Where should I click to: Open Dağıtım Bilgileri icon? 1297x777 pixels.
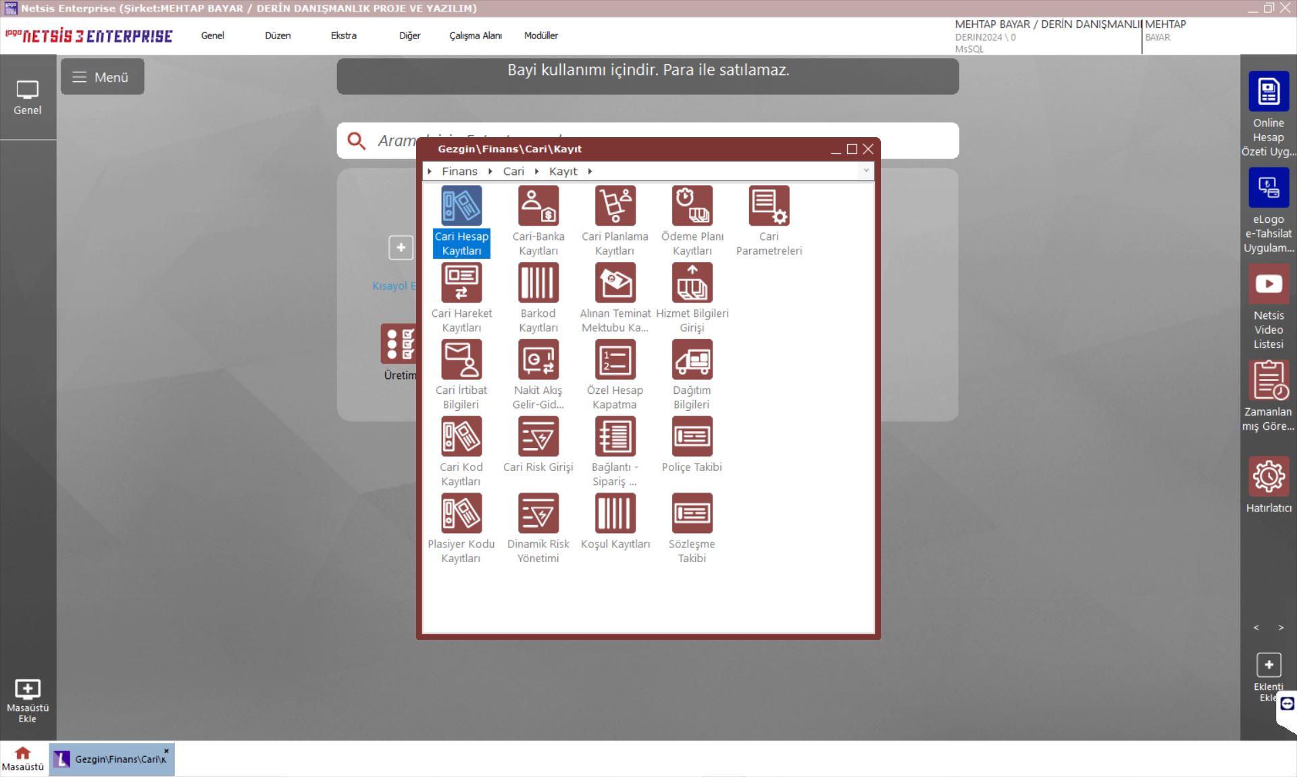[x=692, y=359]
